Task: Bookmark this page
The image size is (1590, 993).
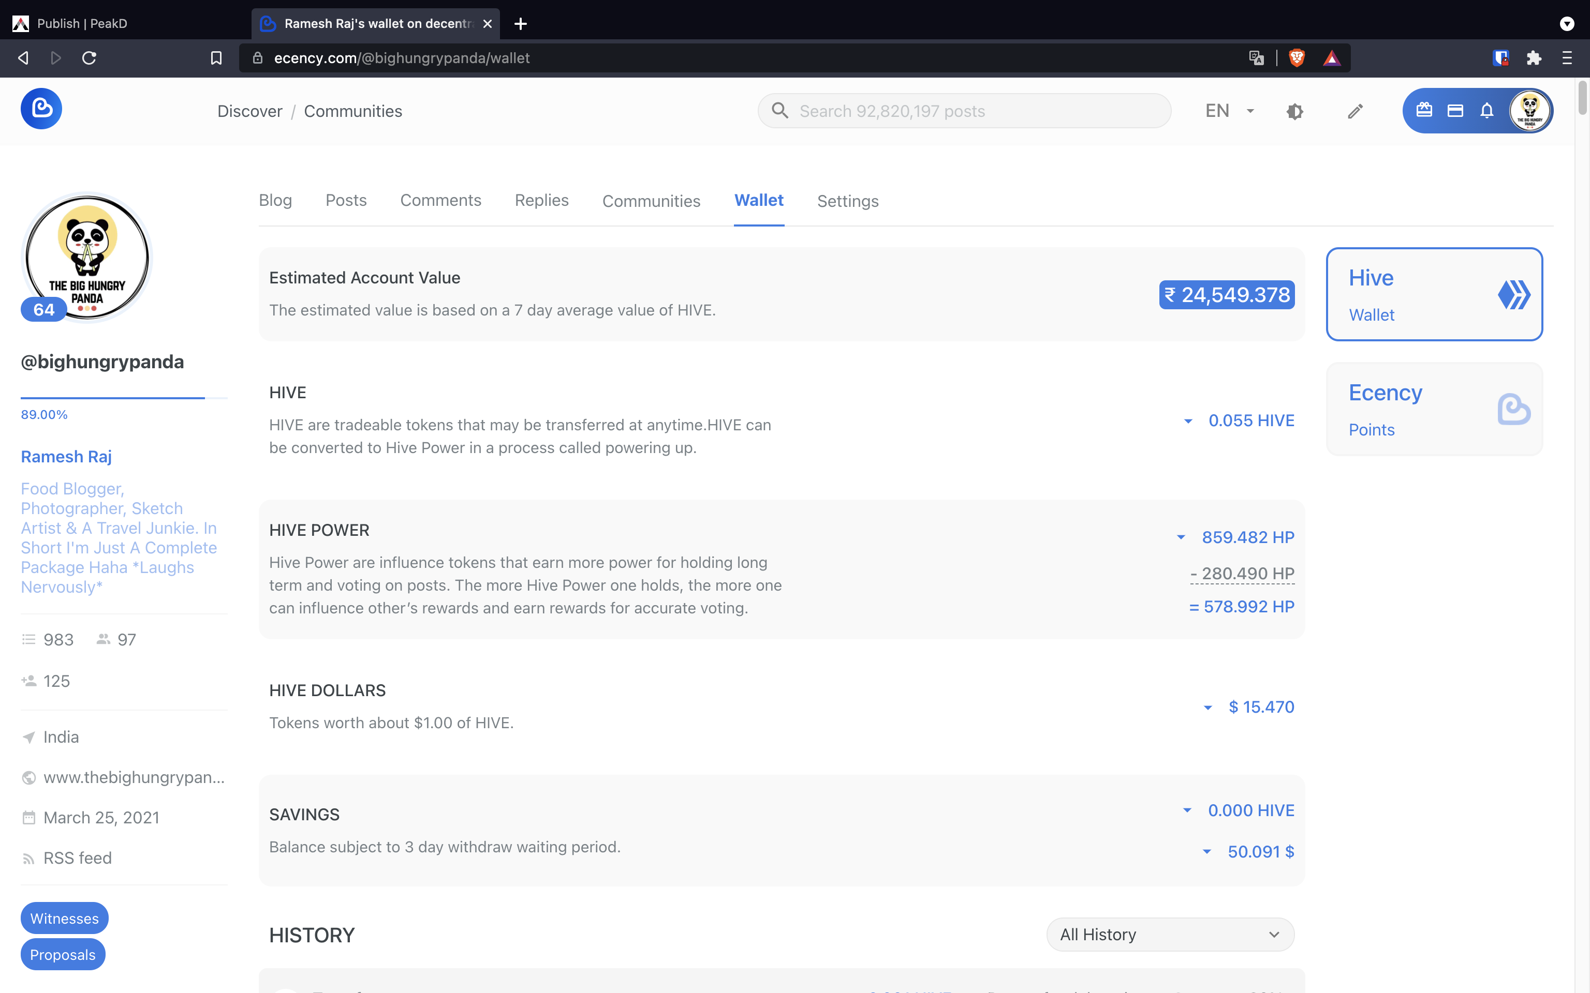Action: click(216, 58)
